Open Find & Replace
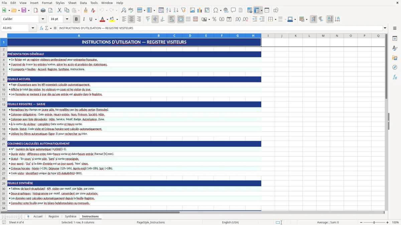The height and width of the screenshot is (225, 401). tap(124, 10)
